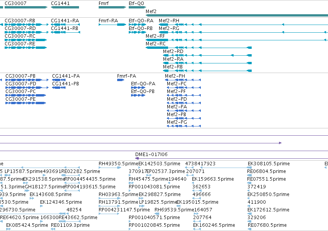Screen dimensions: 328x231
Task: Click protein Mef2-PA
Action: pyautogui.click(x=184, y=111)
